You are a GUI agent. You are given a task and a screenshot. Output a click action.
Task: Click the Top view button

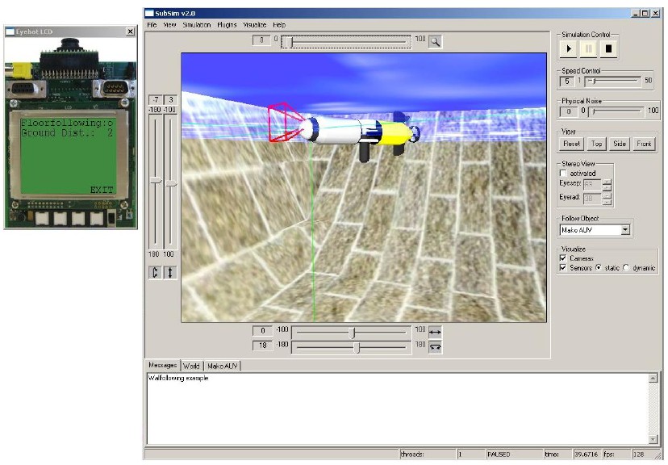pyautogui.click(x=596, y=144)
